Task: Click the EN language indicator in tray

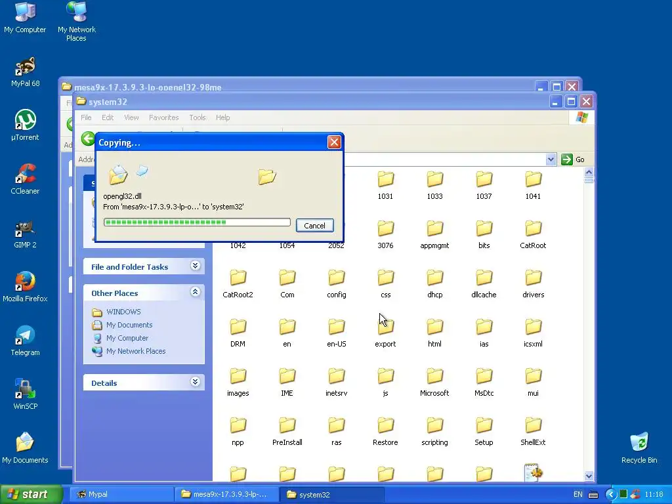Action: pos(577,495)
